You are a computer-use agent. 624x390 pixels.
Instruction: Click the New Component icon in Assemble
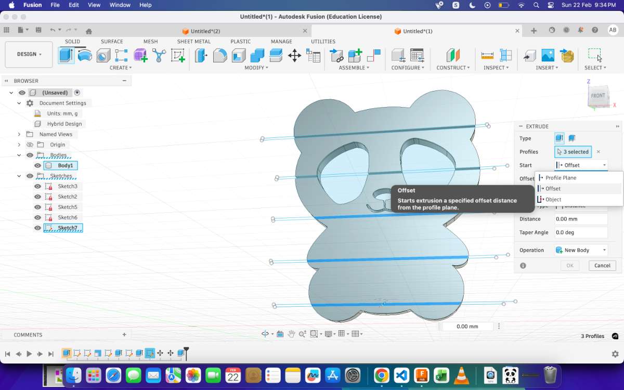pyautogui.click(x=355, y=55)
